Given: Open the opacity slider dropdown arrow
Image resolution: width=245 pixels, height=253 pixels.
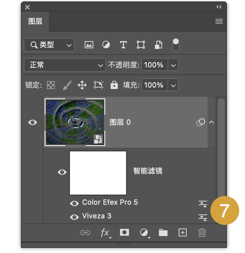Looking at the screenshot, I should [x=173, y=65].
